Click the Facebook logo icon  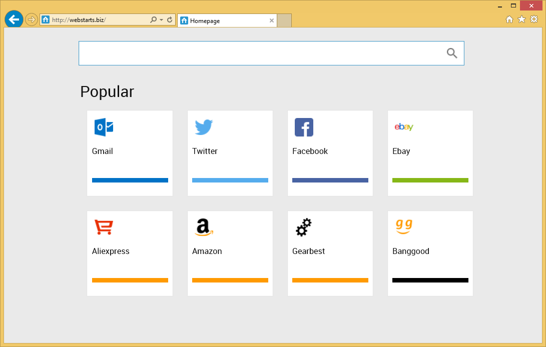click(x=304, y=127)
